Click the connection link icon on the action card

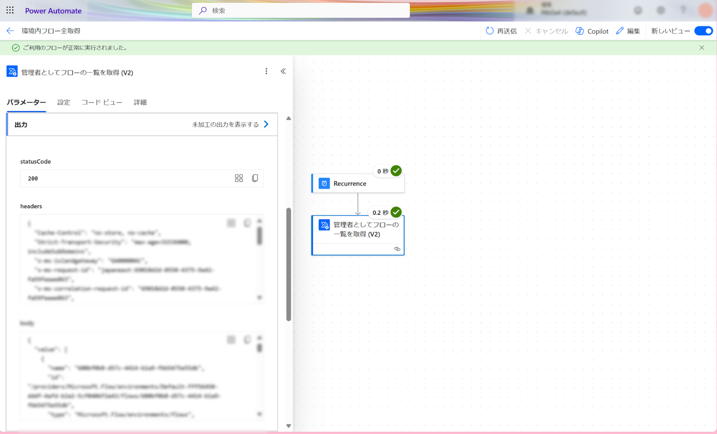click(397, 249)
